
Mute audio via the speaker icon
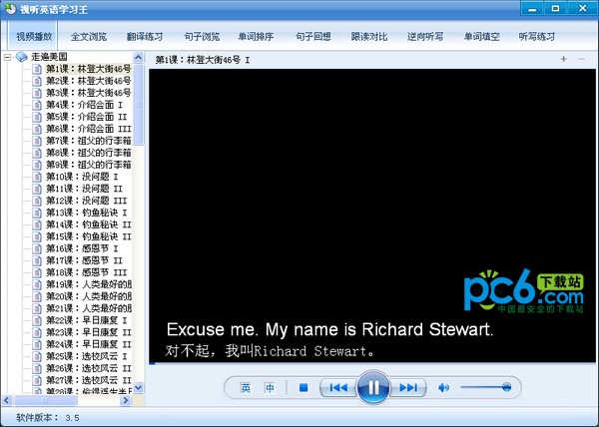click(x=444, y=388)
